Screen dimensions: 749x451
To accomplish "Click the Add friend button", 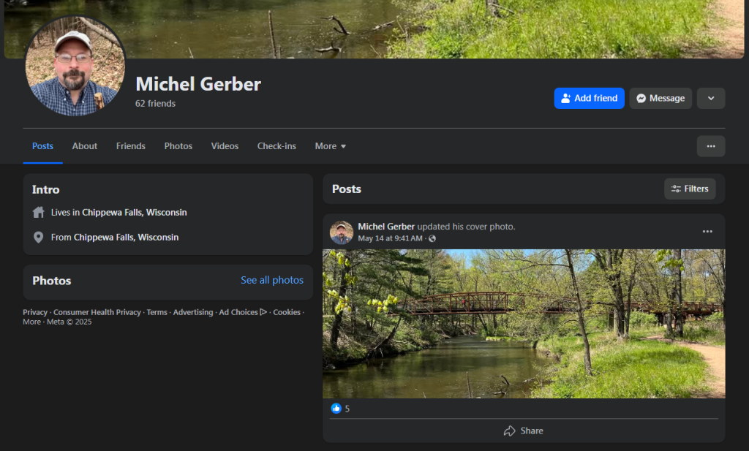I will coord(589,98).
